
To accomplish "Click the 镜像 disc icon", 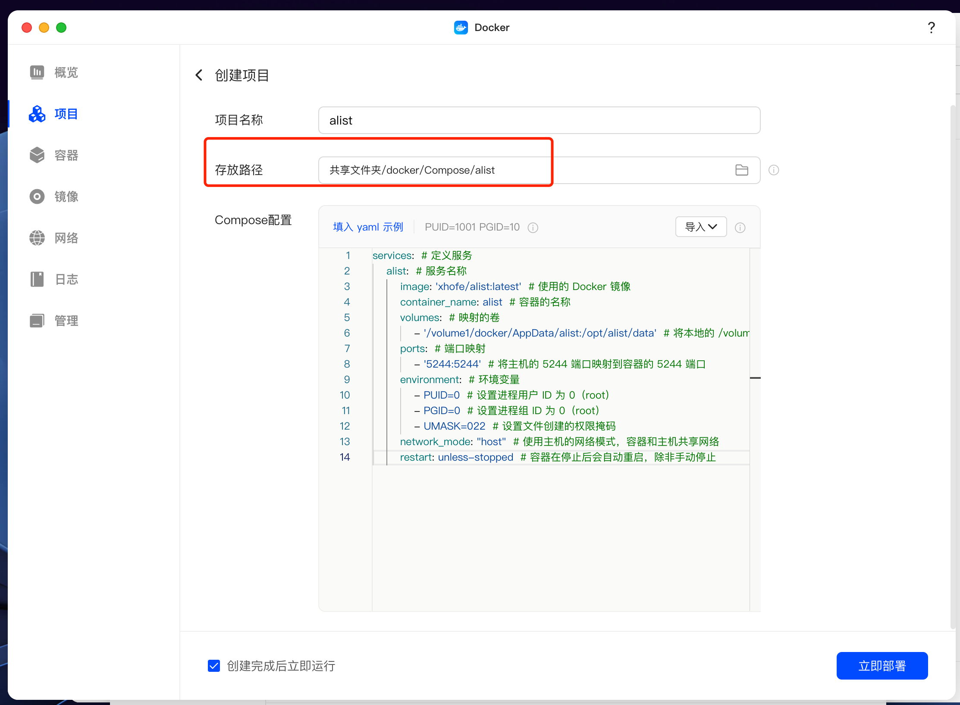I will tap(37, 197).
